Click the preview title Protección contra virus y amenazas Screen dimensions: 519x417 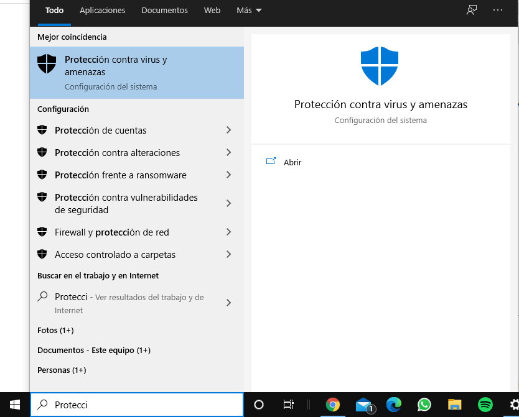click(381, 104)
